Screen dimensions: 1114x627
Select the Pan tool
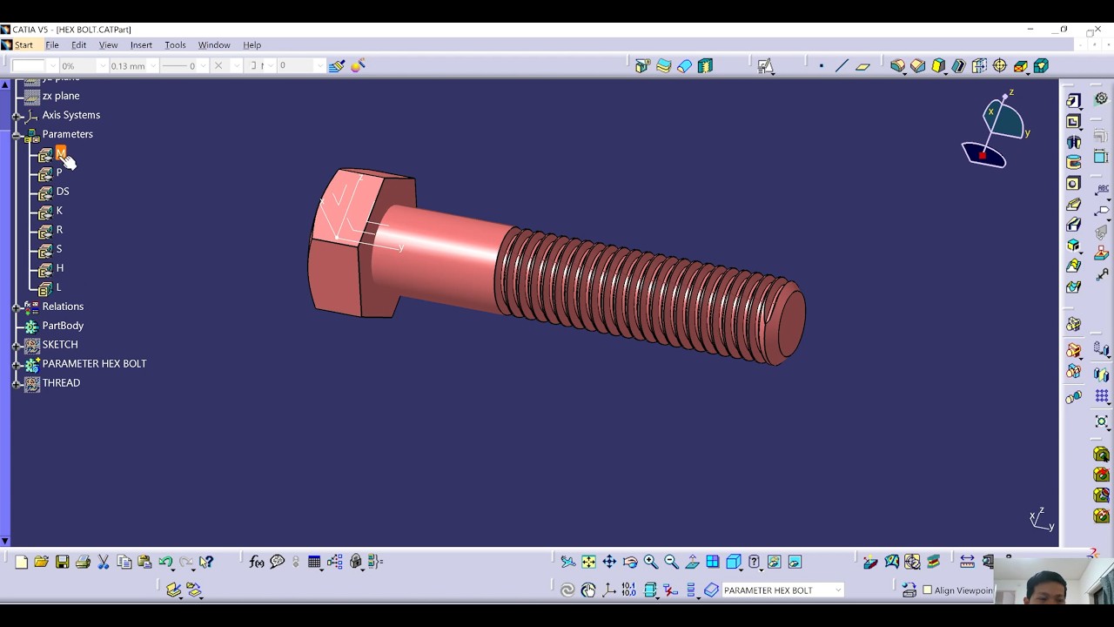pos(609,563)
